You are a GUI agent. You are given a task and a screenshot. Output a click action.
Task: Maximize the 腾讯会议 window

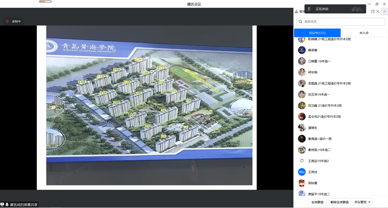coord(377,4)
